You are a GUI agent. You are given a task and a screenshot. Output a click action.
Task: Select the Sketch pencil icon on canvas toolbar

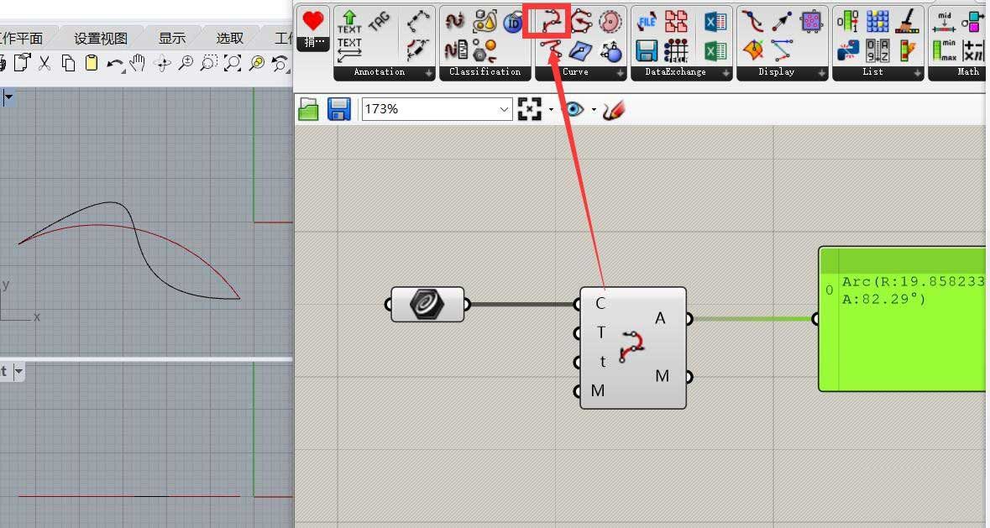pyautogui.click(x=614, y=107)
